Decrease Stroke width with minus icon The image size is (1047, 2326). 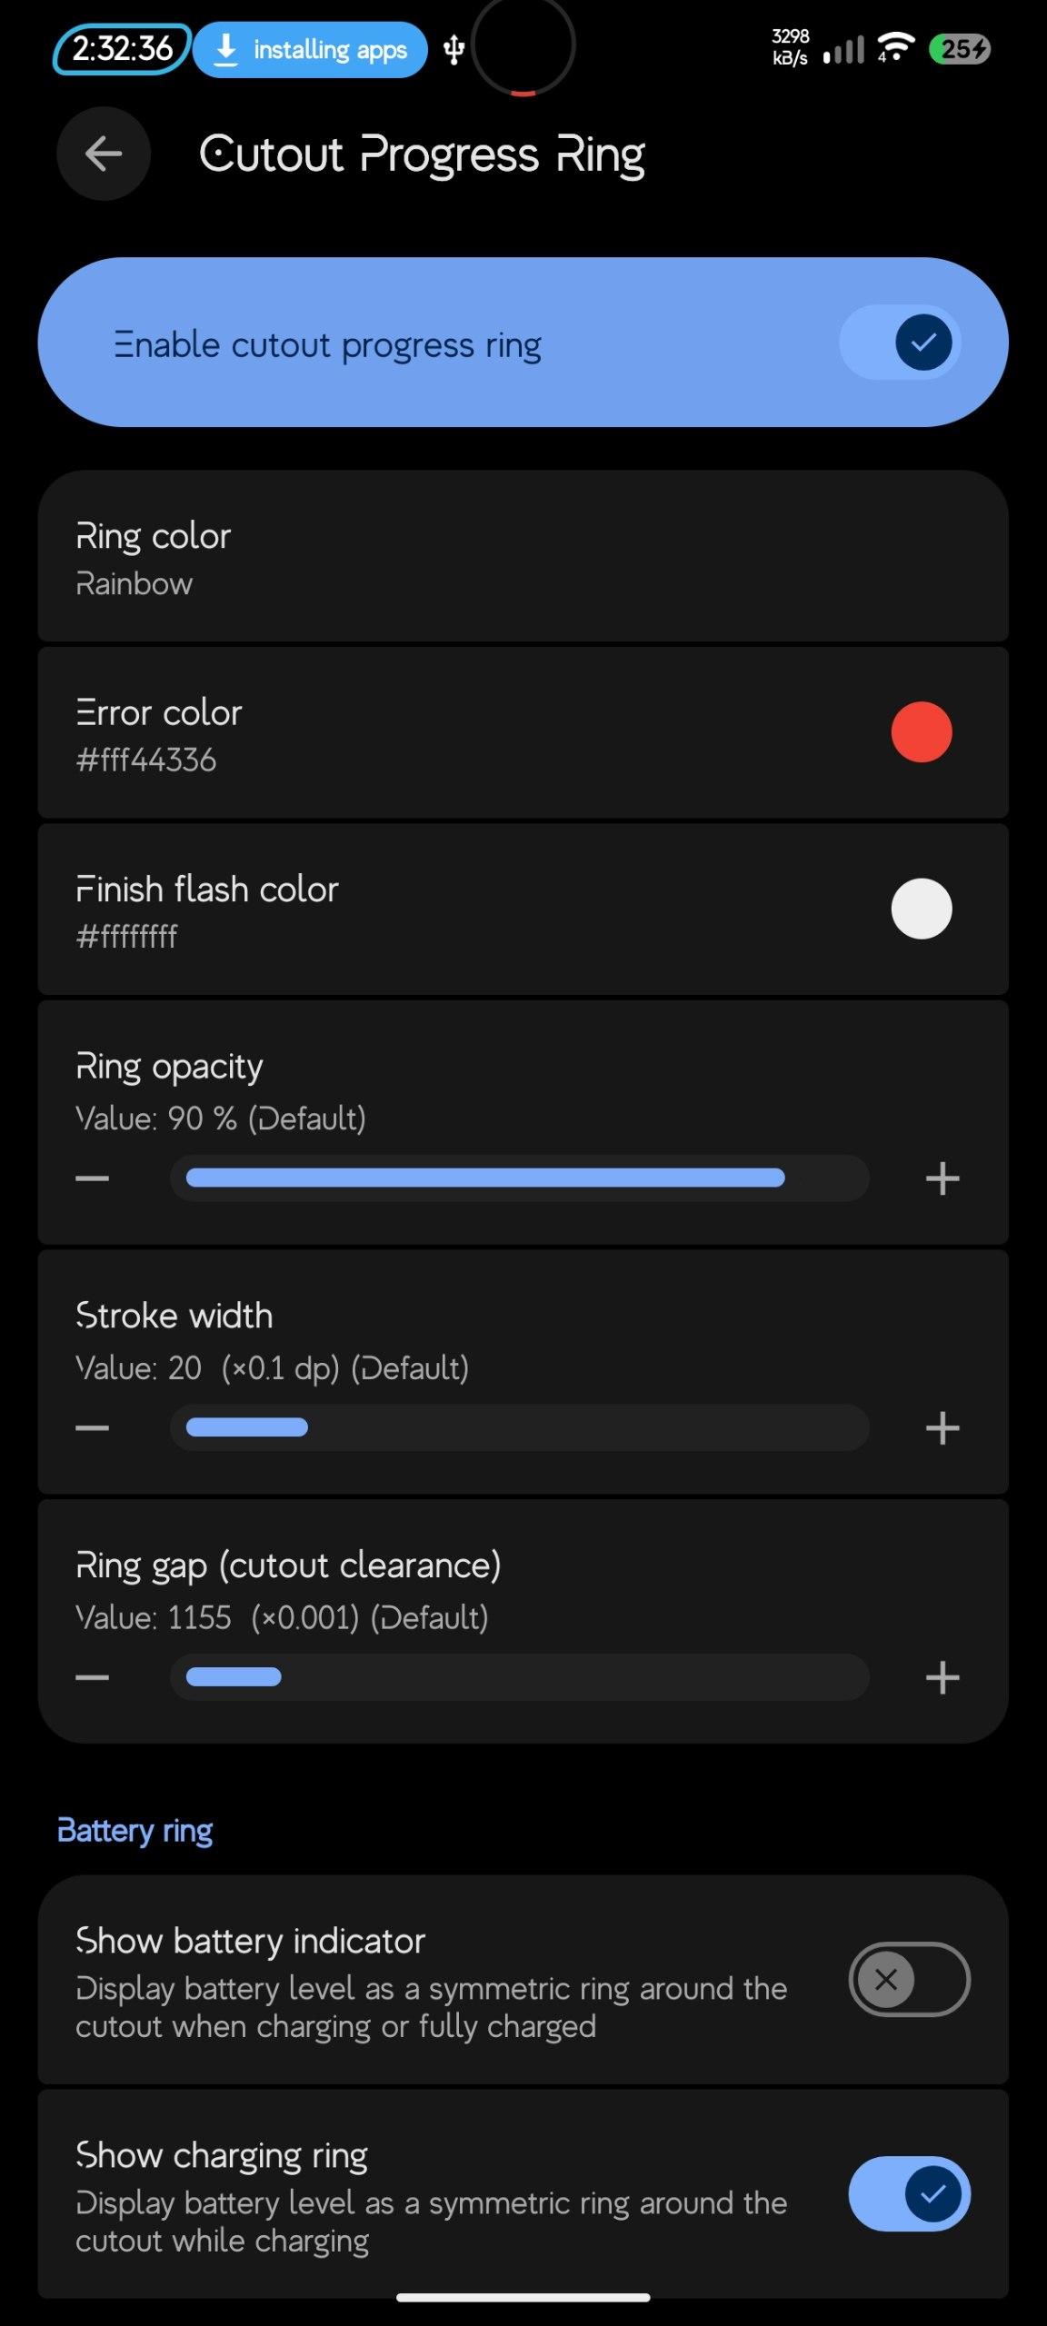[x=92, y=1428]
